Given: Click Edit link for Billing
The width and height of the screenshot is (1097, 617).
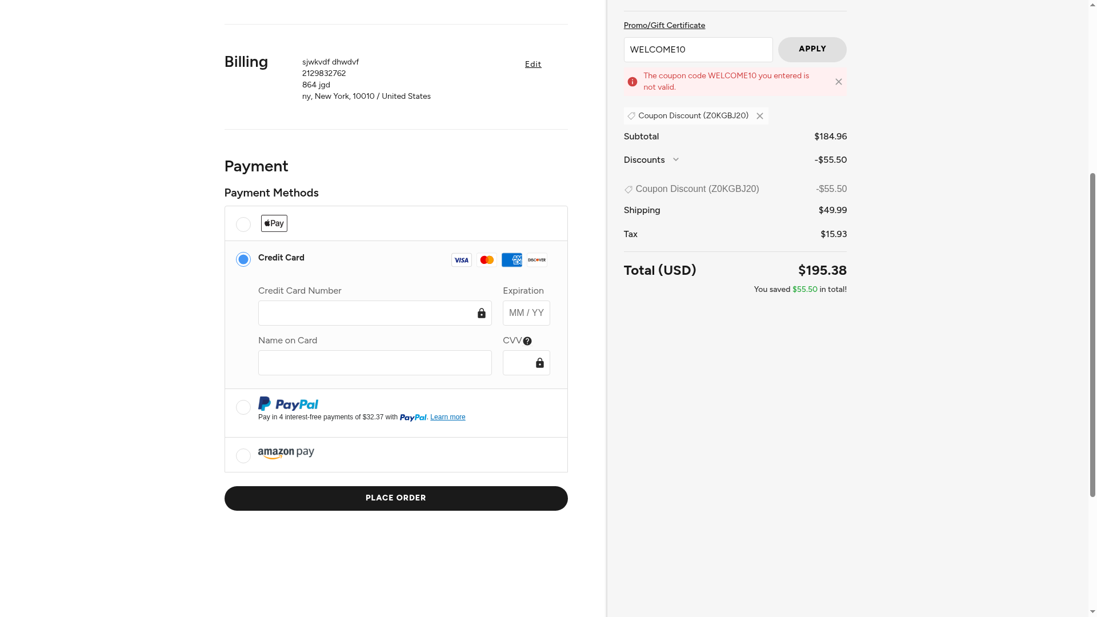Looking at the screenshot, I should tap(533, 64).
